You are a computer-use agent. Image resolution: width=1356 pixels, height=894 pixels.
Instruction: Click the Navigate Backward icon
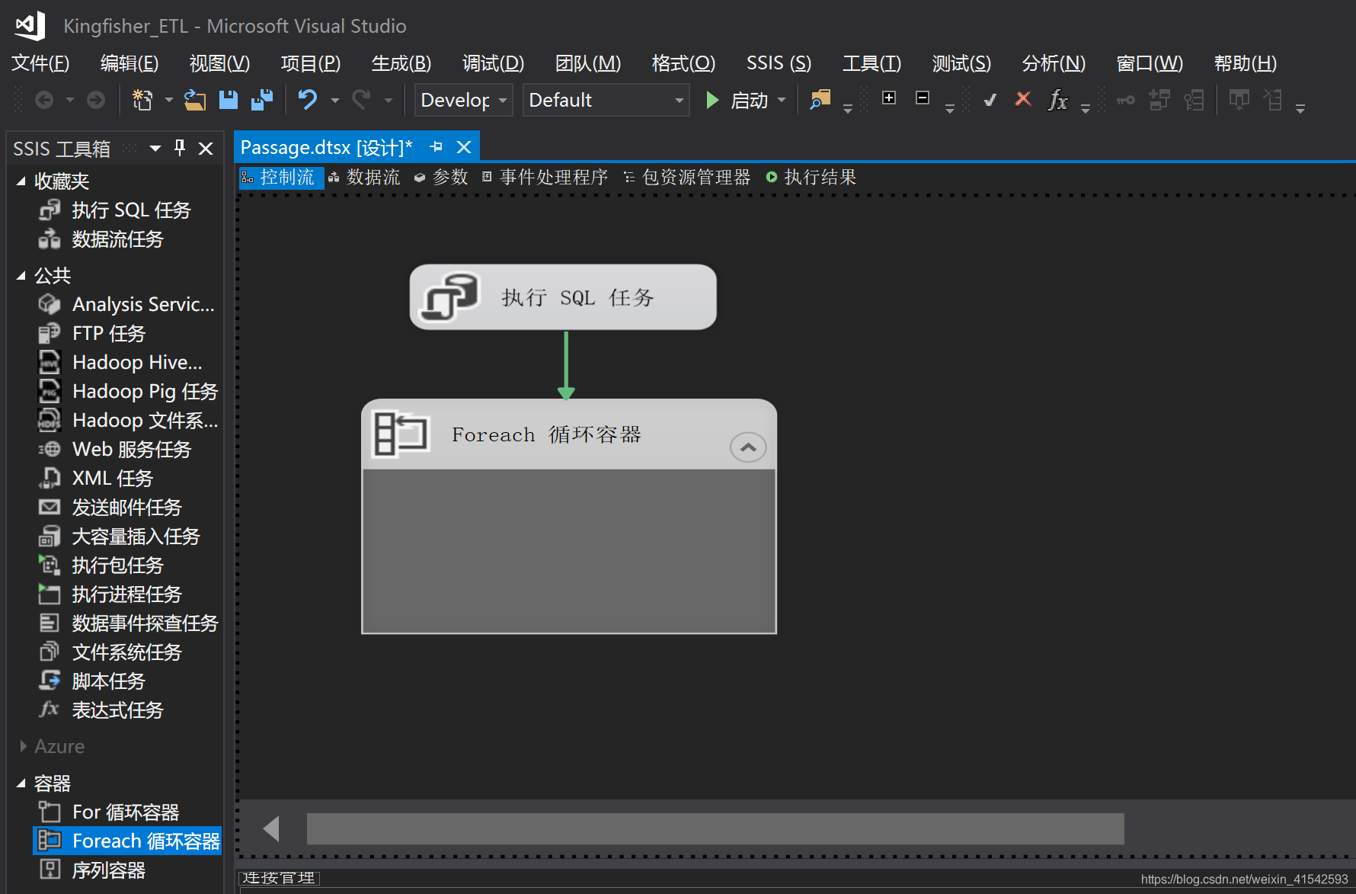(44, 100)
